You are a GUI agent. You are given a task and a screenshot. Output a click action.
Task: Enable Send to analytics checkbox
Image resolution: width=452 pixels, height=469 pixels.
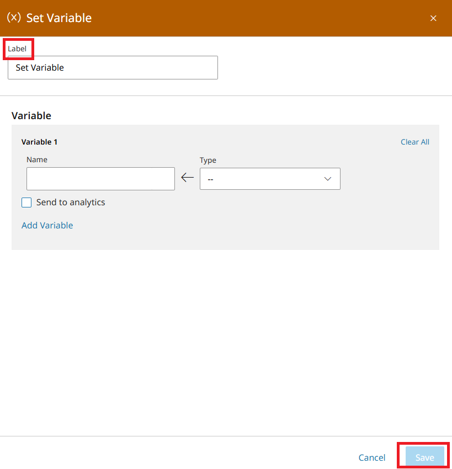(x=26, y=202)
